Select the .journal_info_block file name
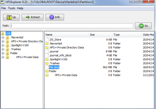The height and width of the screenshot is (109, 156). pyautogui.click(x=60, y=55)
